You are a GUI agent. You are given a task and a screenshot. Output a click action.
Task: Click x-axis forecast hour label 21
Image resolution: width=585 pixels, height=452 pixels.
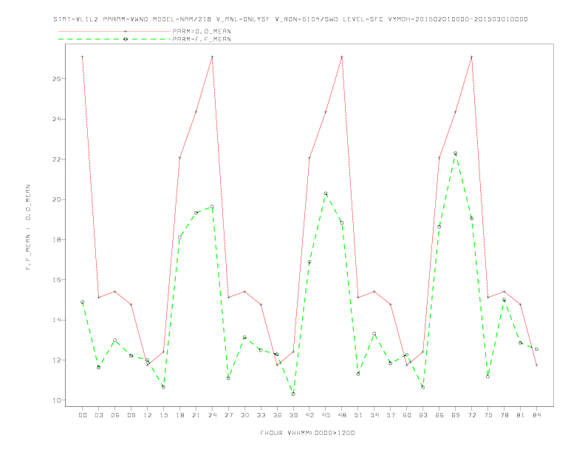click(196, 415)
